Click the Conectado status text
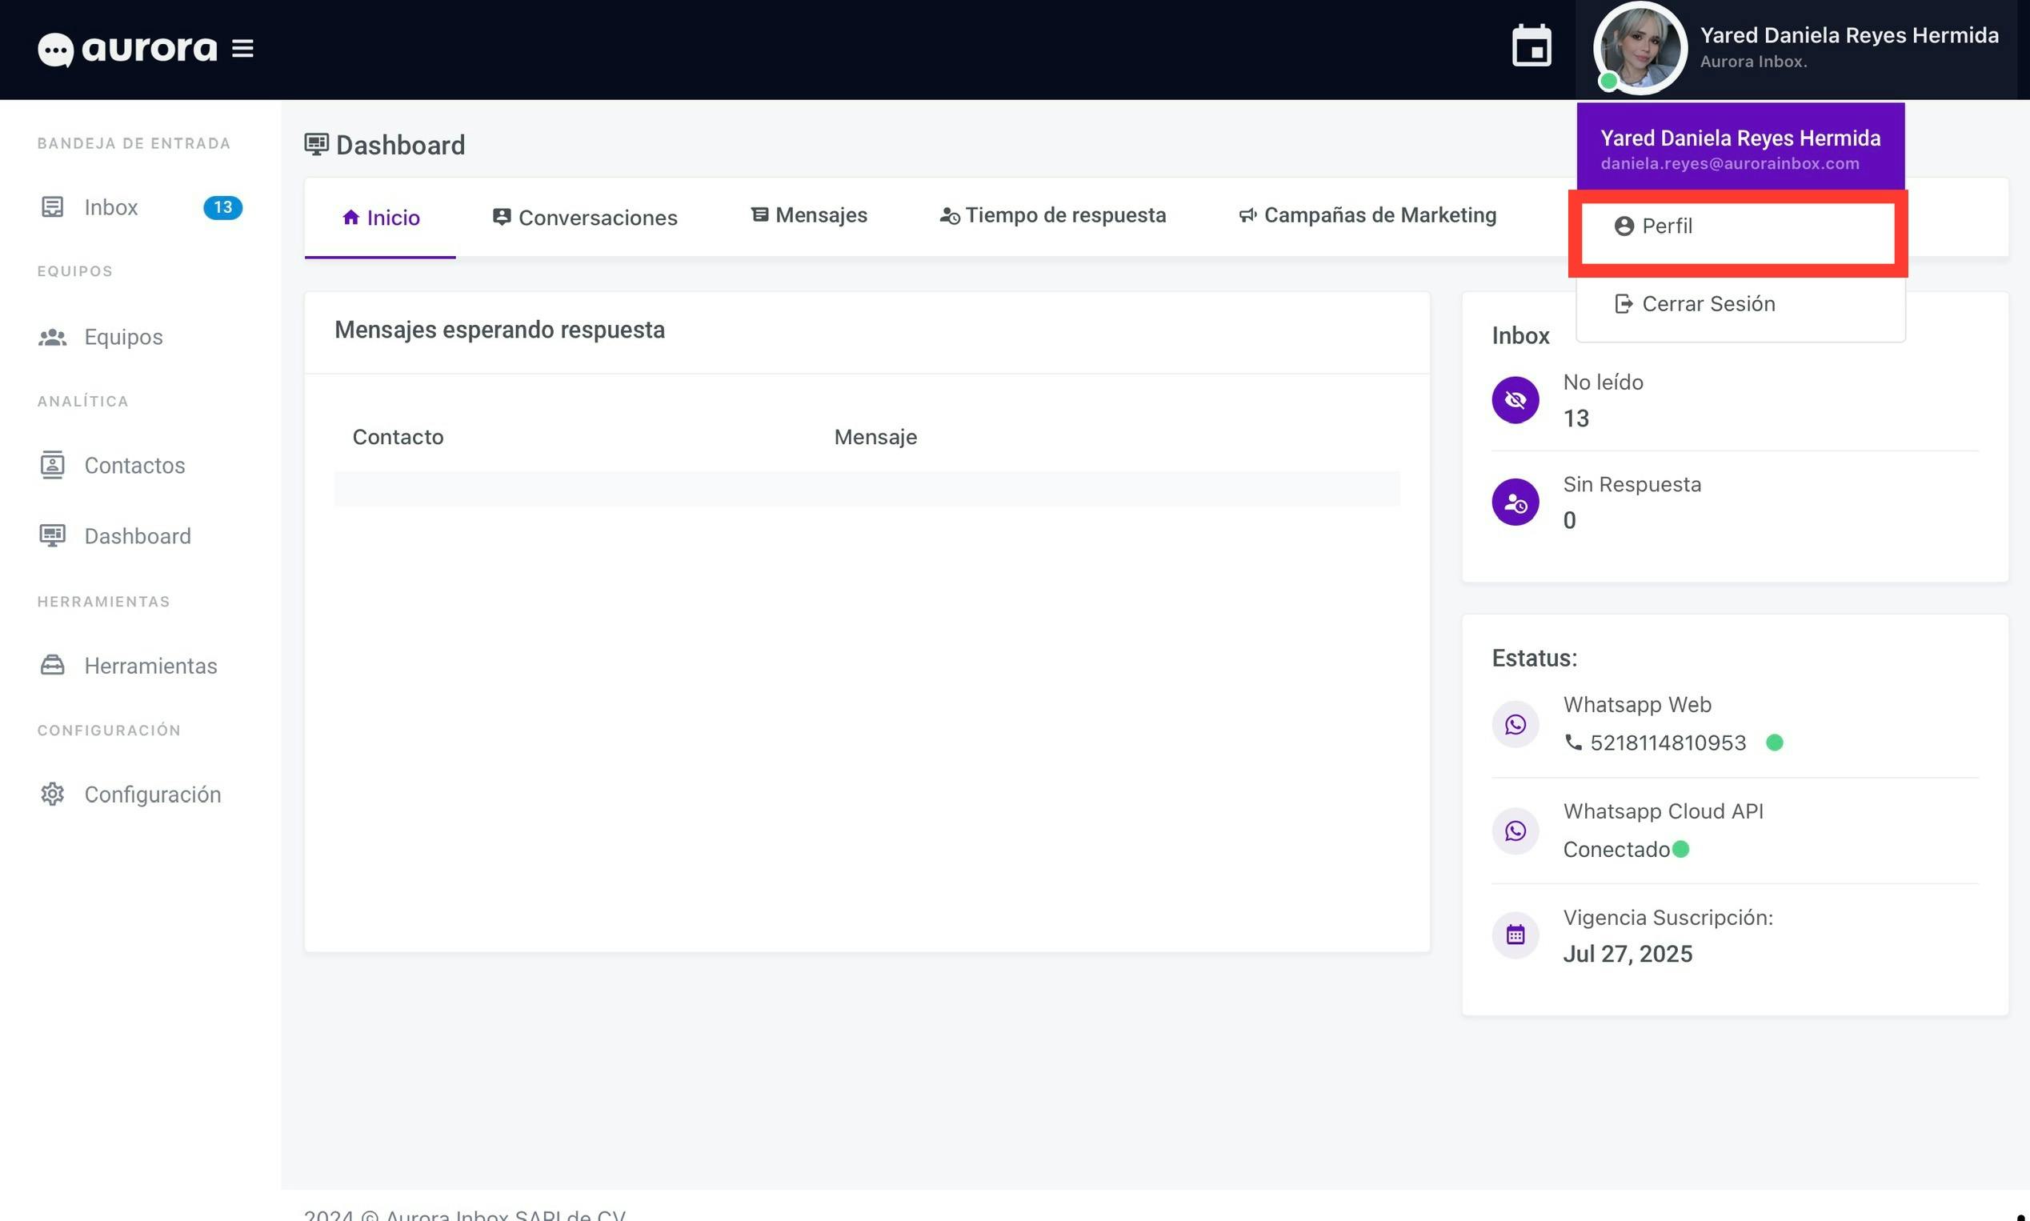This screenshot has height=1221, width=2030. tap(1616, 850)
